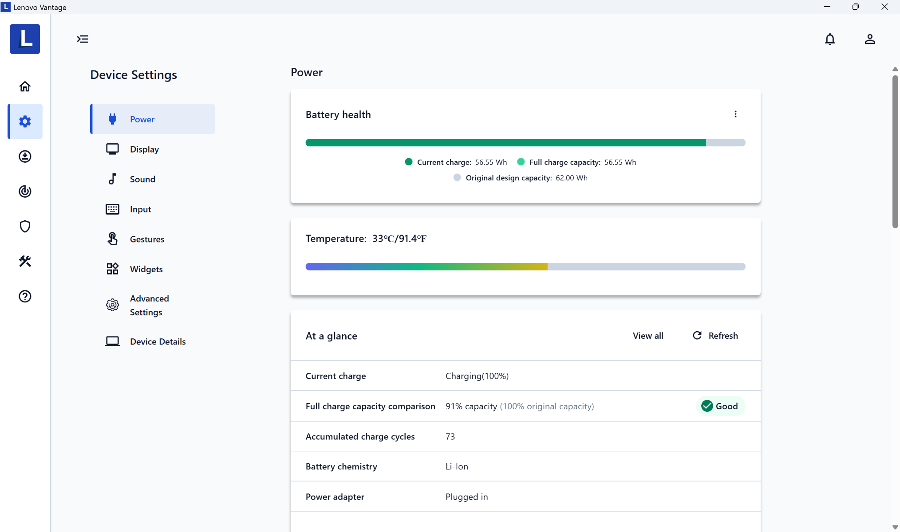
Task: Open Advanced Settings section
Action: 149,305
